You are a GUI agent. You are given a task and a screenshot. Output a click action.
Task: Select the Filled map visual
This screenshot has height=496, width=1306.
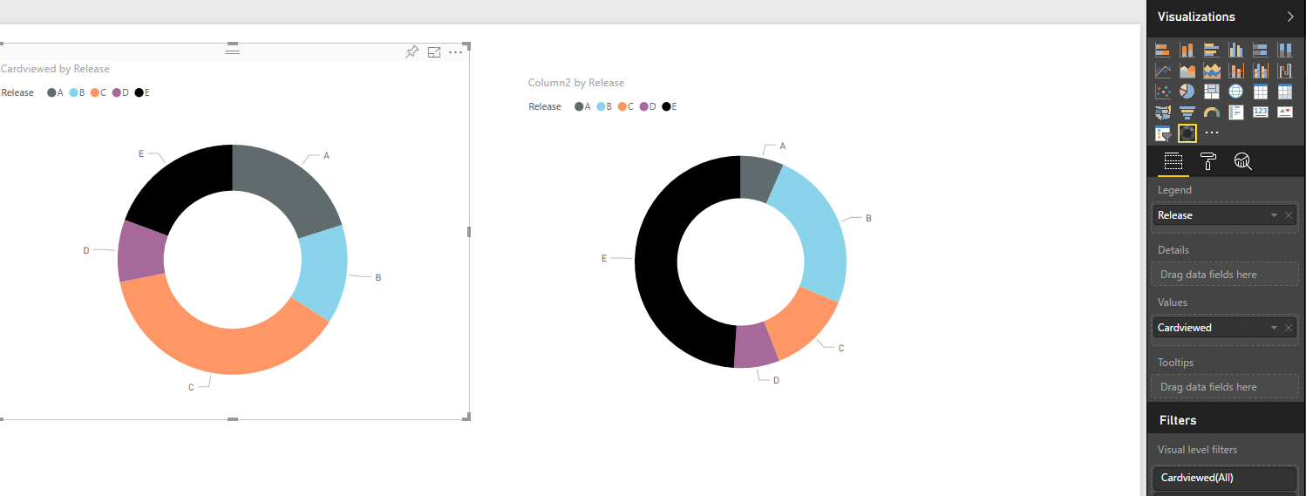1162,112
